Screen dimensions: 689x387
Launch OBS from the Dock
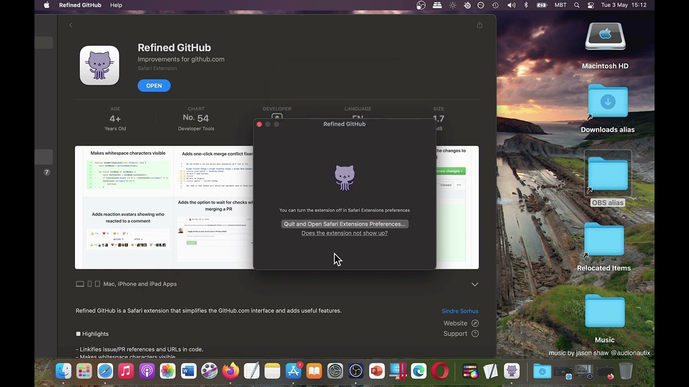(x=356, y=371)
